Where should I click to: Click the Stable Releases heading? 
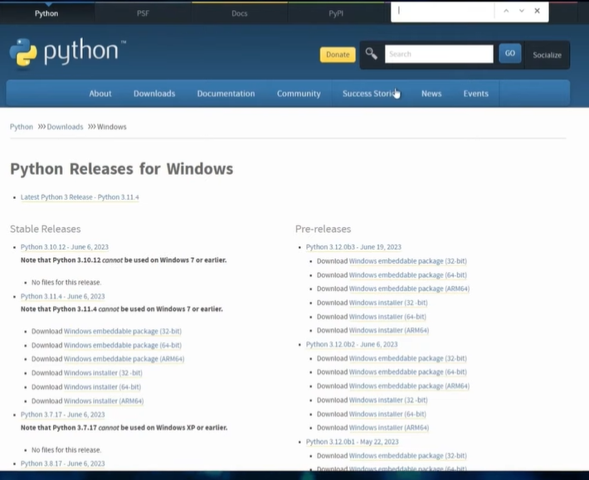point(46,229)
